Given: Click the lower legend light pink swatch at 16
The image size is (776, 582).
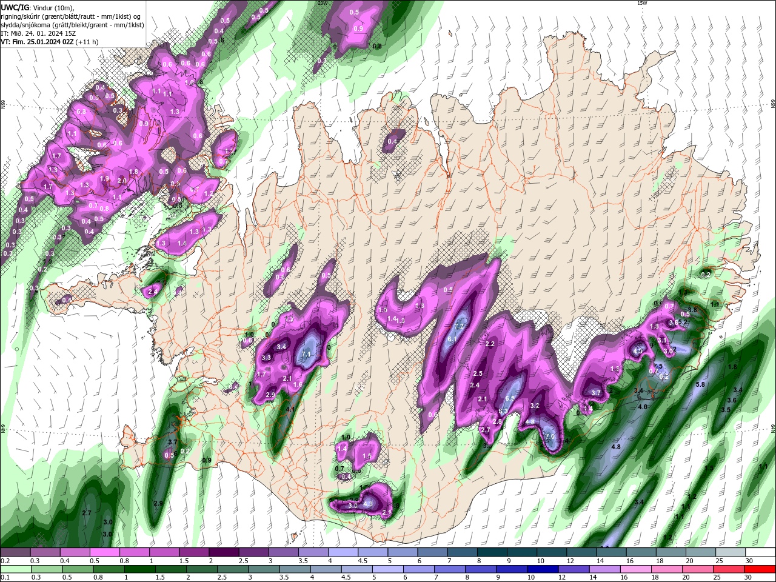Looking at the screenshot, I should pos(635,569).
